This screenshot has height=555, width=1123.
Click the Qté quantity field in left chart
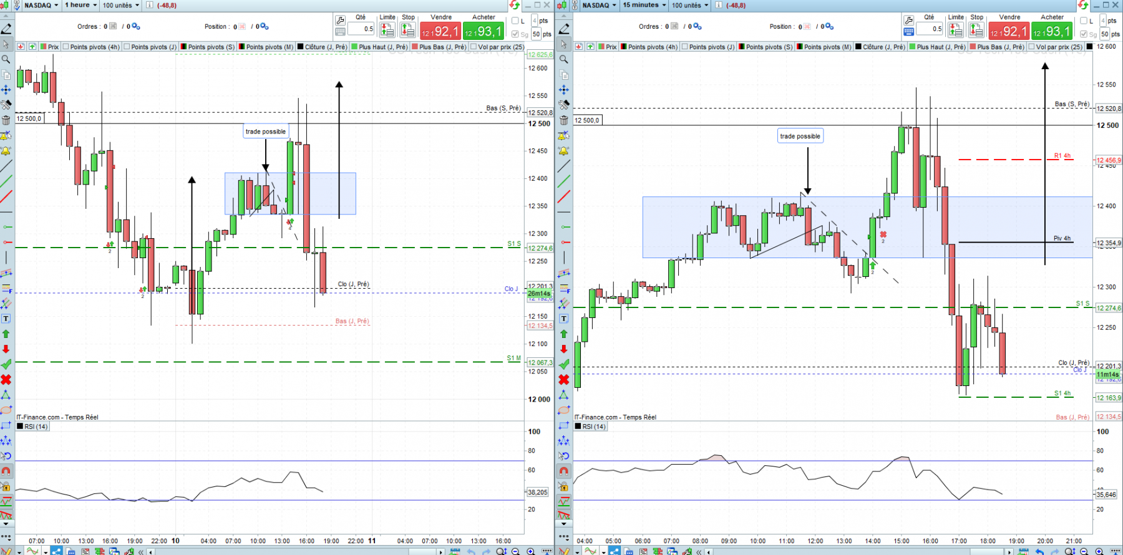tap(361, 29)
